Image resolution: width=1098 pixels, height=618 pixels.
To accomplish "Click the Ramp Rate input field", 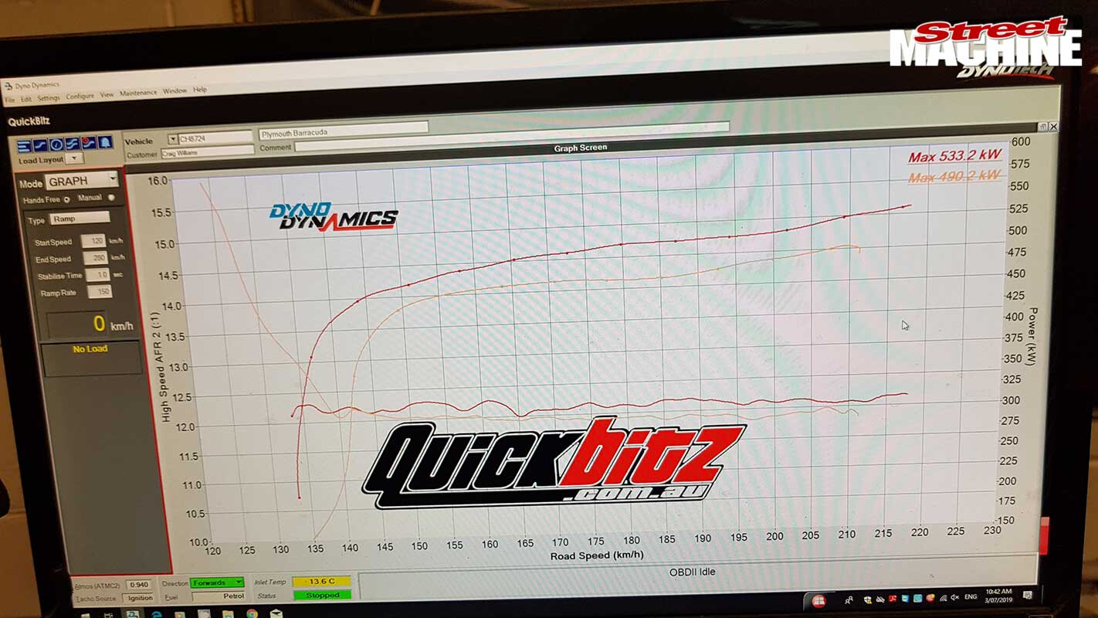I will pos(100,292).
